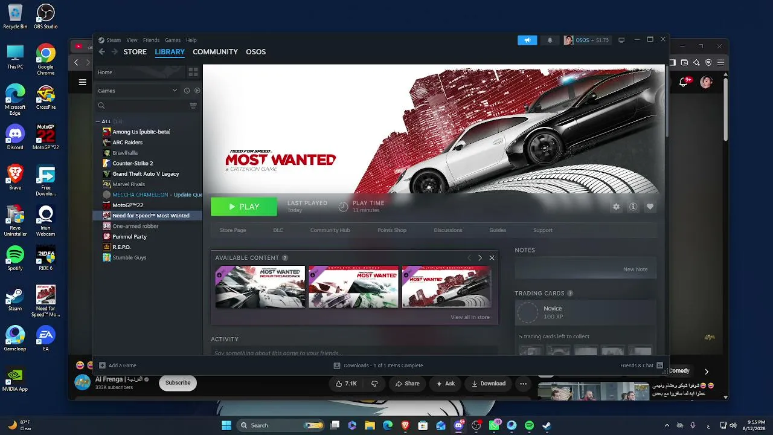Show next available content item

coord(480,258)
